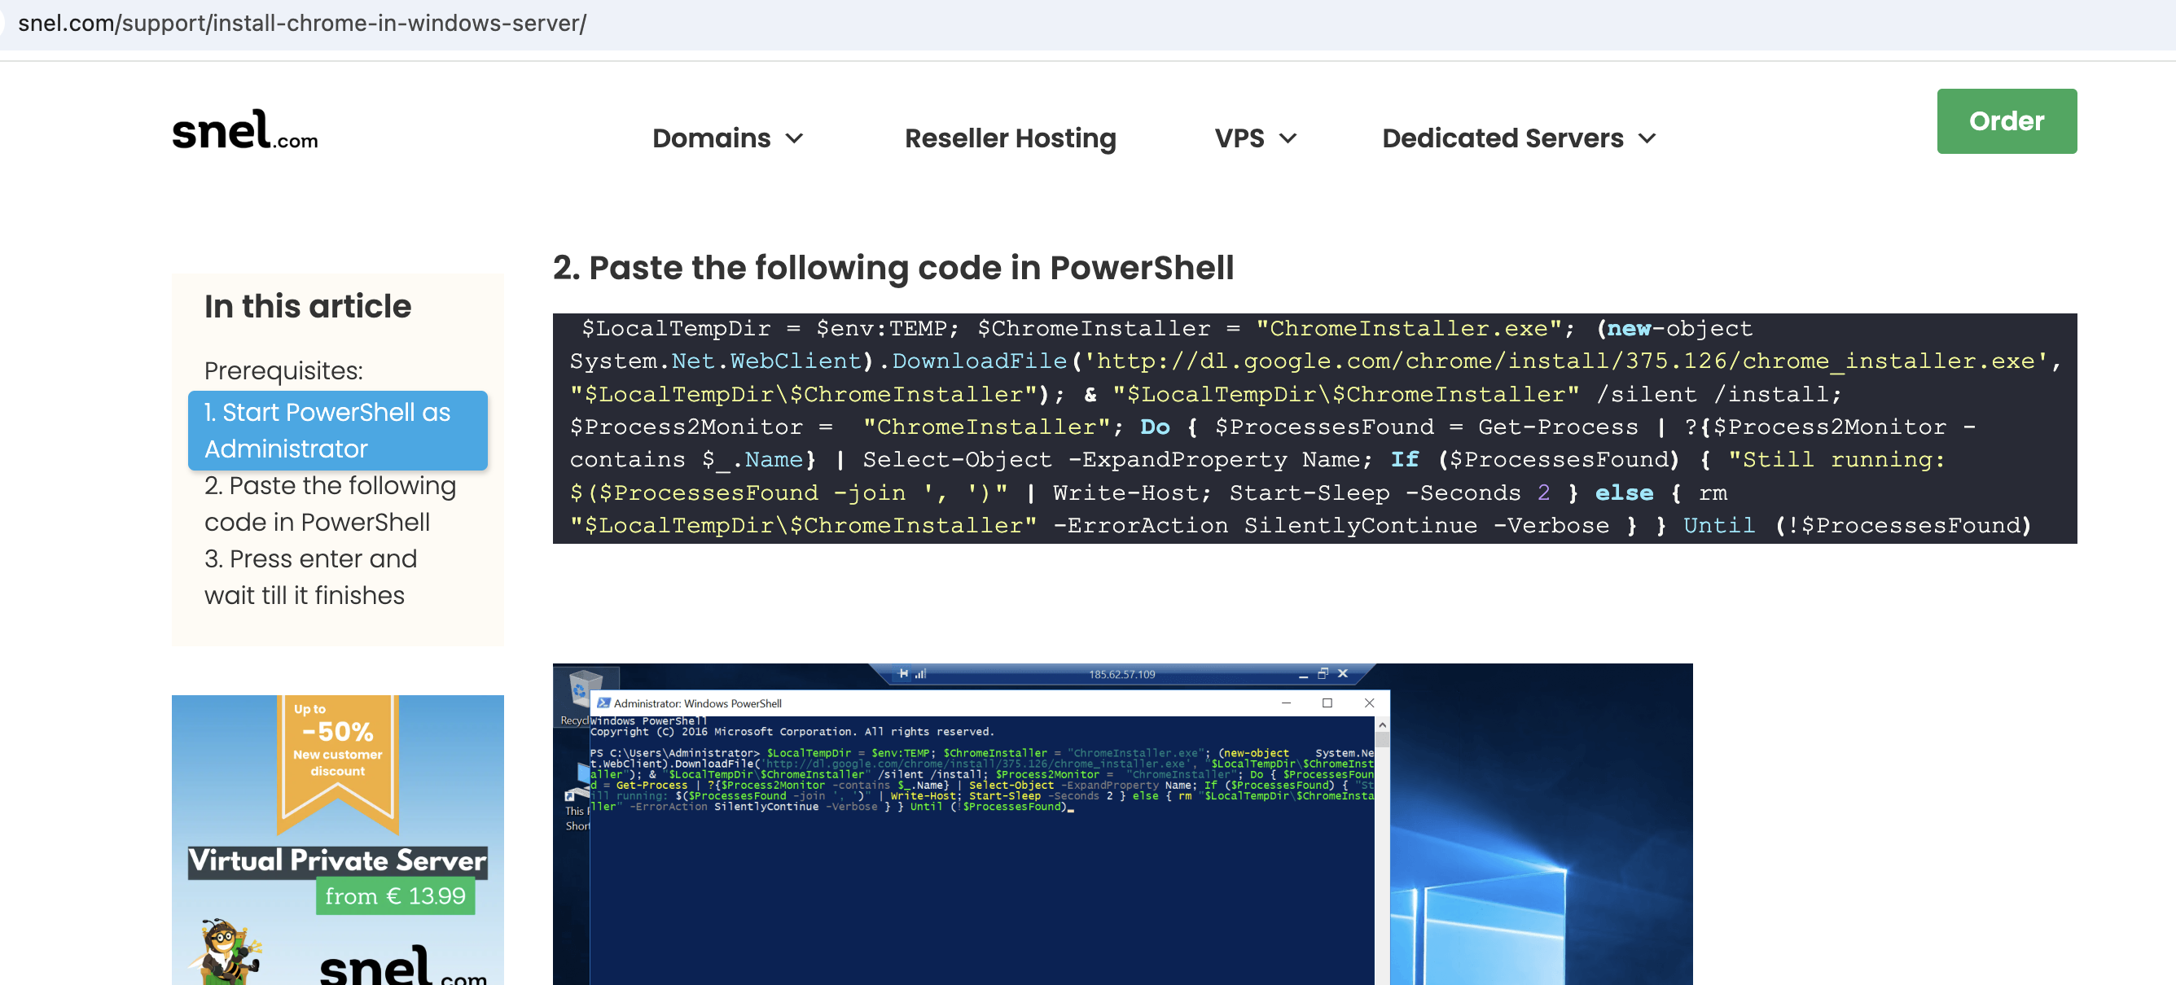Expand the Dedicated Servers dropdown chevron
Image resolution: width=2176 pixels, height=985 pixels.
coord(1647,138)
